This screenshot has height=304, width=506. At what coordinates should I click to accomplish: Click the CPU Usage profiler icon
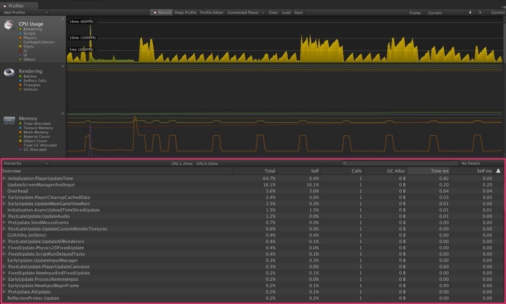9,25
